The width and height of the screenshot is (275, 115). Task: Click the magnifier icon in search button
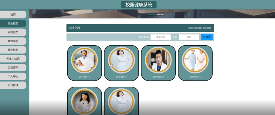click(204, 37)
